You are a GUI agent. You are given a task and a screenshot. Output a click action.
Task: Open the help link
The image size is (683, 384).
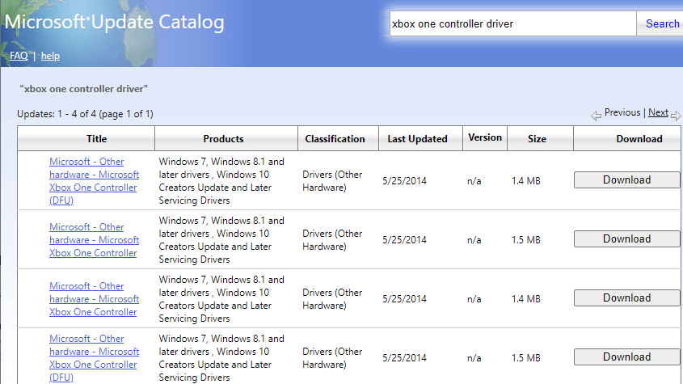pos(50,56)
